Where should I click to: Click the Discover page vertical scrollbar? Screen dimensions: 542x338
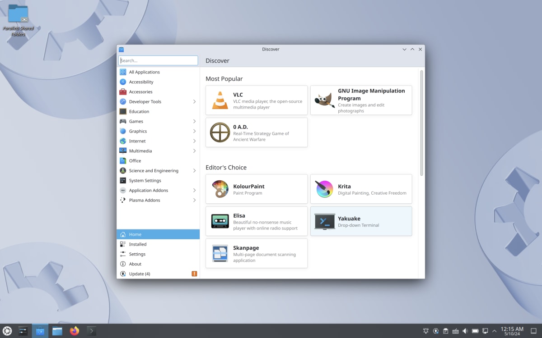point(422,123)
